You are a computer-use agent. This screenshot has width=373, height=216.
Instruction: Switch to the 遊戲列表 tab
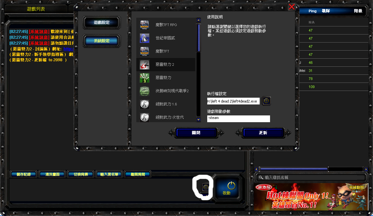click(36, 9)
